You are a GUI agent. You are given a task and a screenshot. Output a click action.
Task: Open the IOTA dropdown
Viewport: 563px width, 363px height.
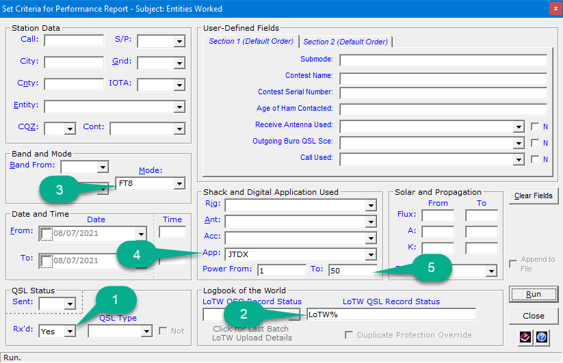(179, 85)
